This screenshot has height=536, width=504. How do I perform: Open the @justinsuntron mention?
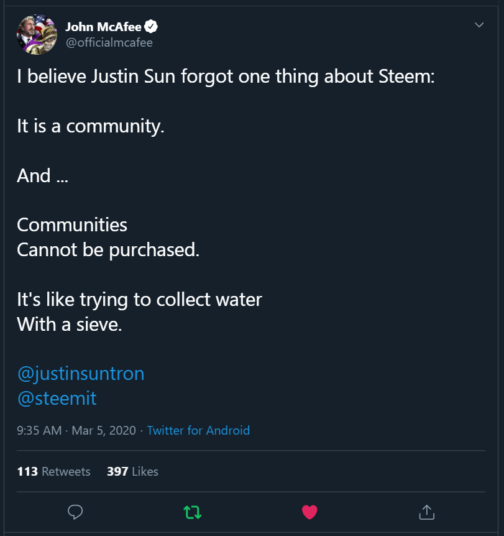(80, 373)
